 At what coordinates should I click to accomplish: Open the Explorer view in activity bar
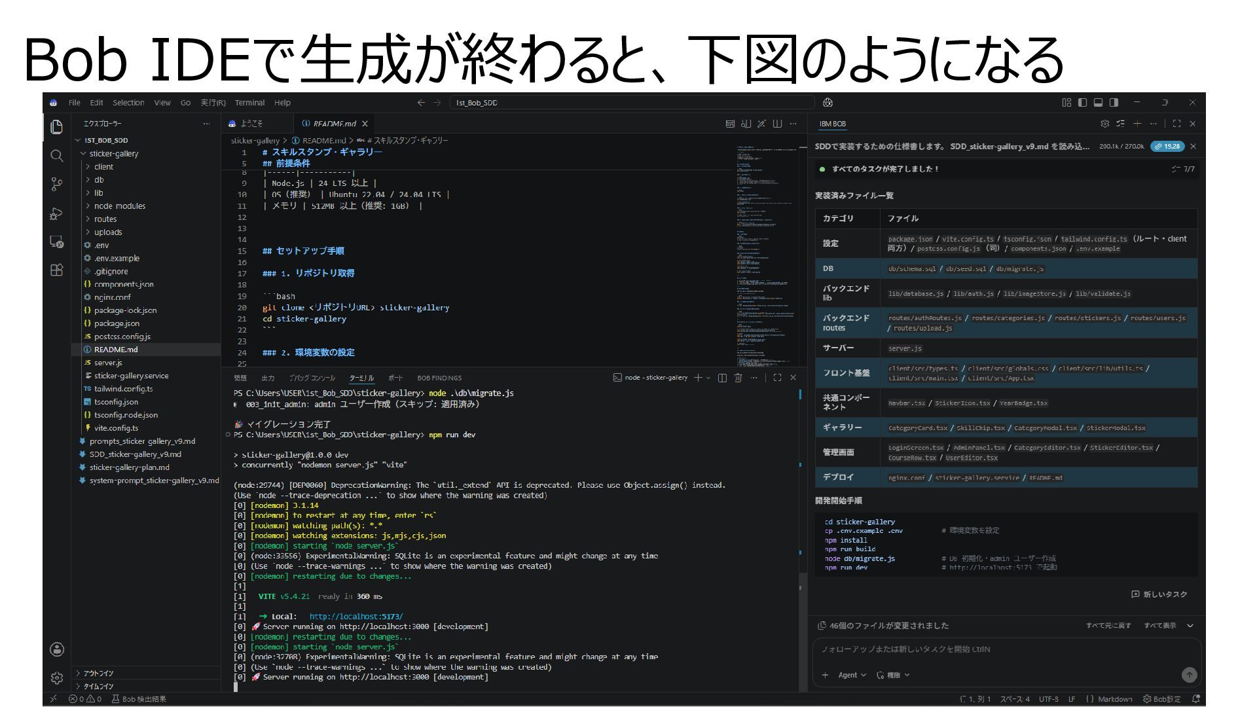click(57, 126)
